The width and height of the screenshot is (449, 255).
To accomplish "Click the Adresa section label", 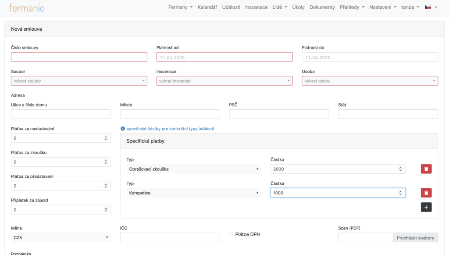I will (x=18, y=95).
